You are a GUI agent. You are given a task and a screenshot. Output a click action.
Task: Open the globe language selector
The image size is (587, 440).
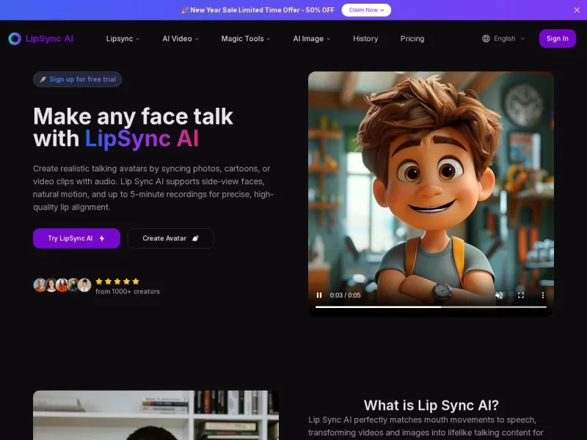point(485,38)
